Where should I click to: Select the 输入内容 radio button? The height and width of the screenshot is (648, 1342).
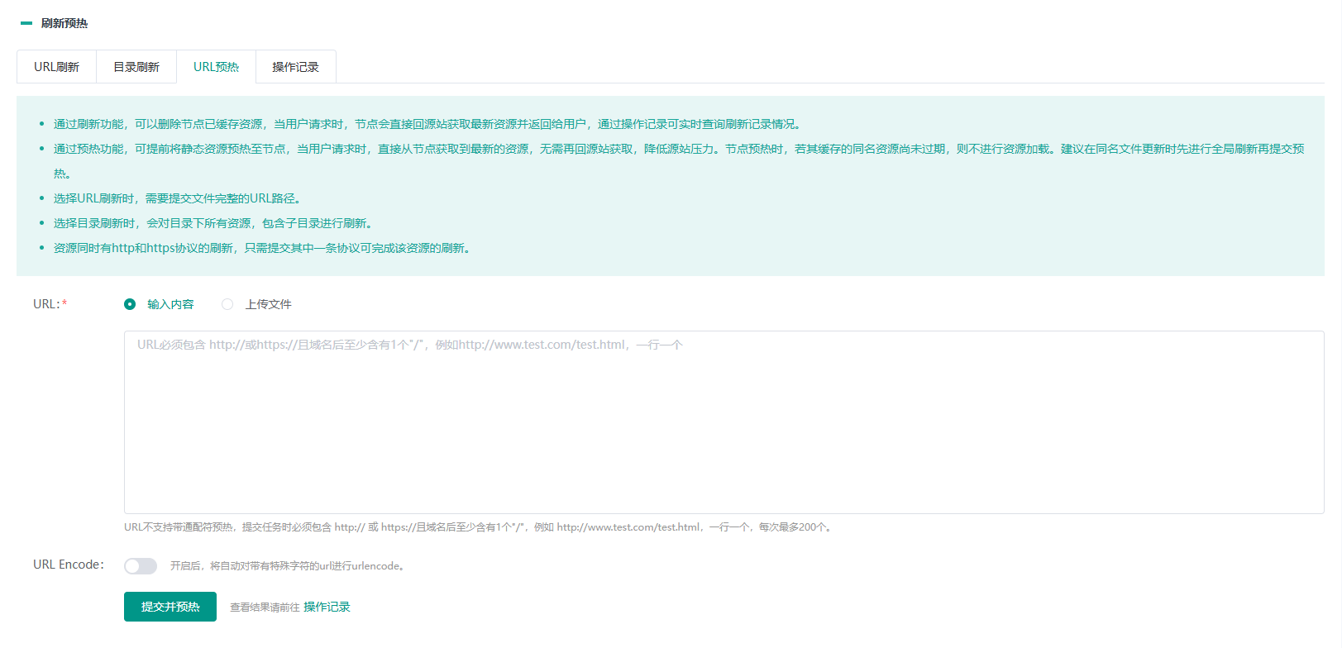click(130, 304)
